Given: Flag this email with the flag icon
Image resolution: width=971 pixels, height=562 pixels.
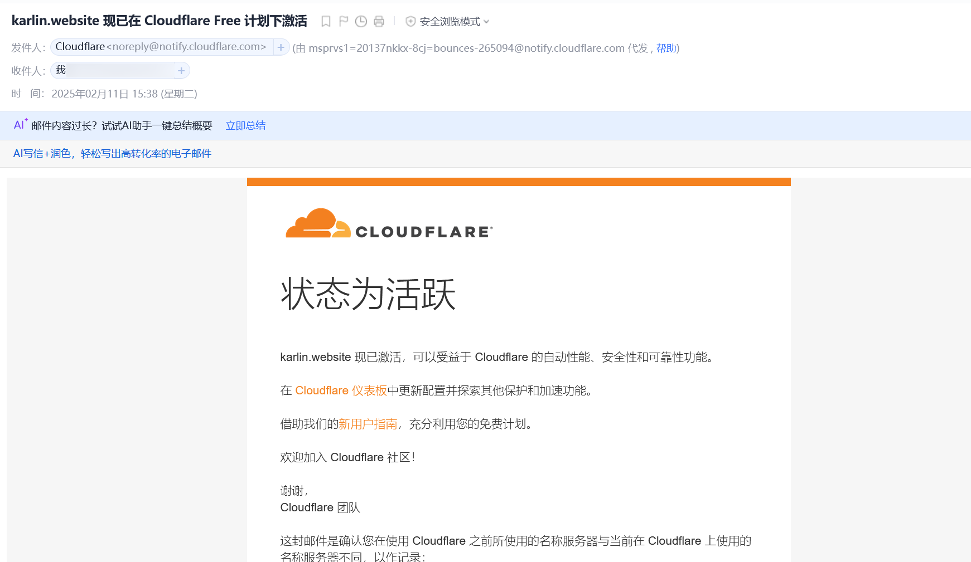Looking at the screenshot, I should [344, 22].
